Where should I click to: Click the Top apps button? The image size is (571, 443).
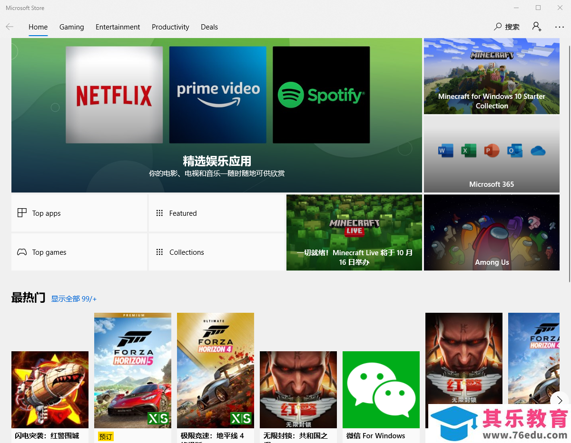(79, 213)
